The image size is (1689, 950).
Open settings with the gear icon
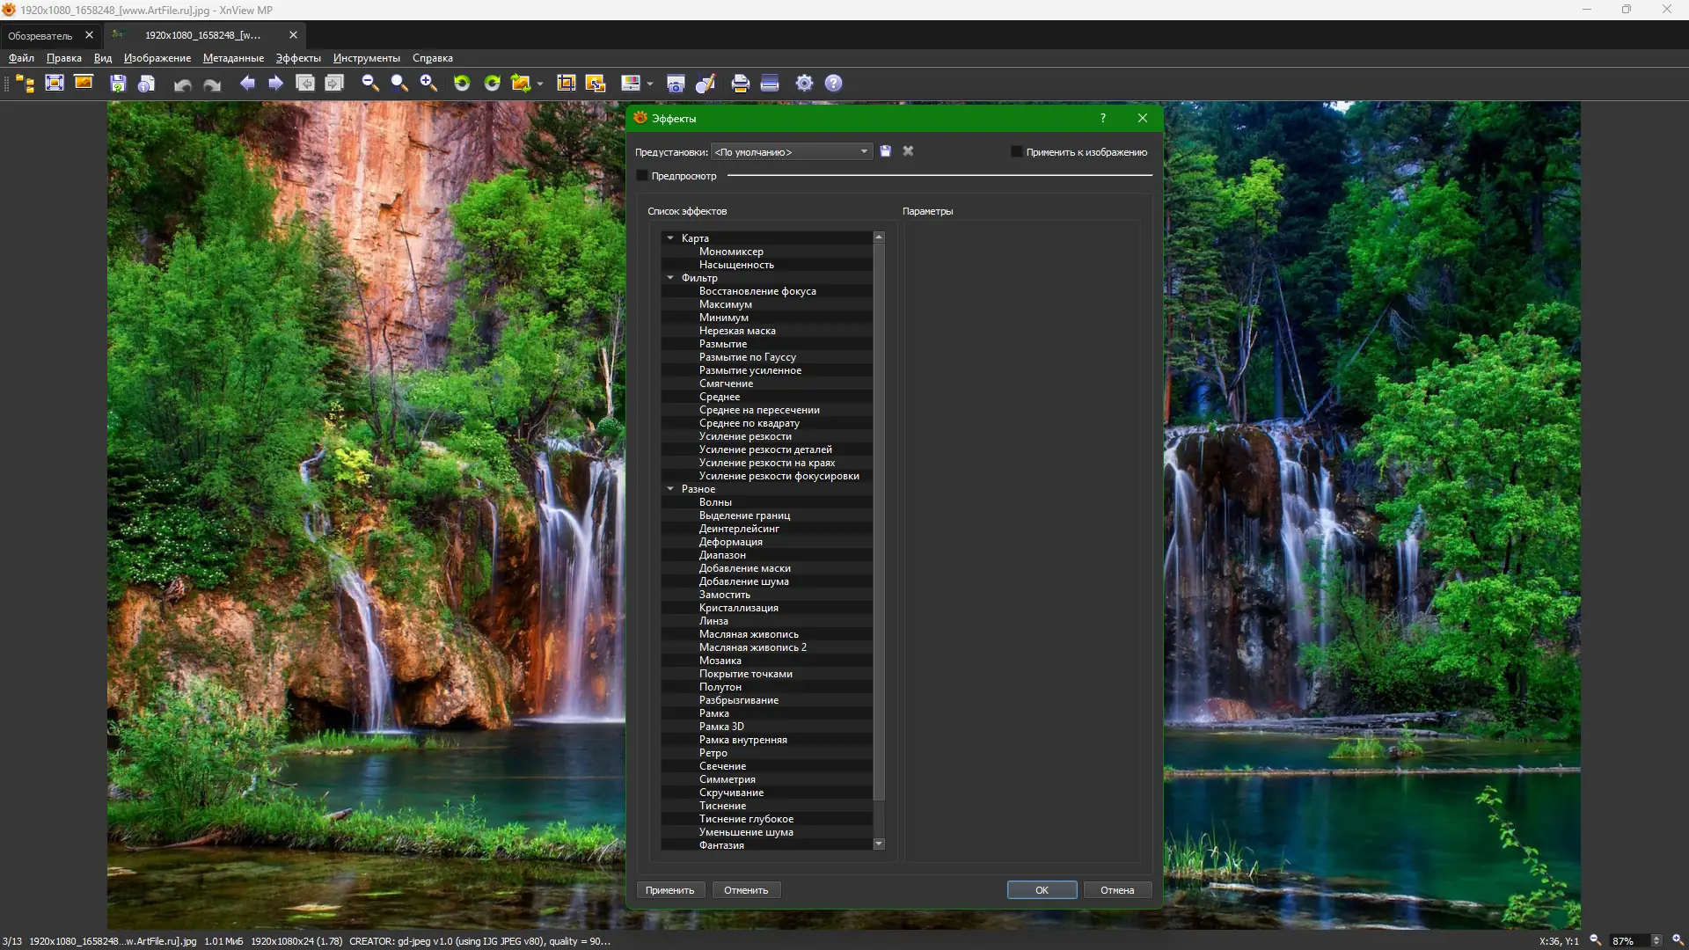point(804,83)
